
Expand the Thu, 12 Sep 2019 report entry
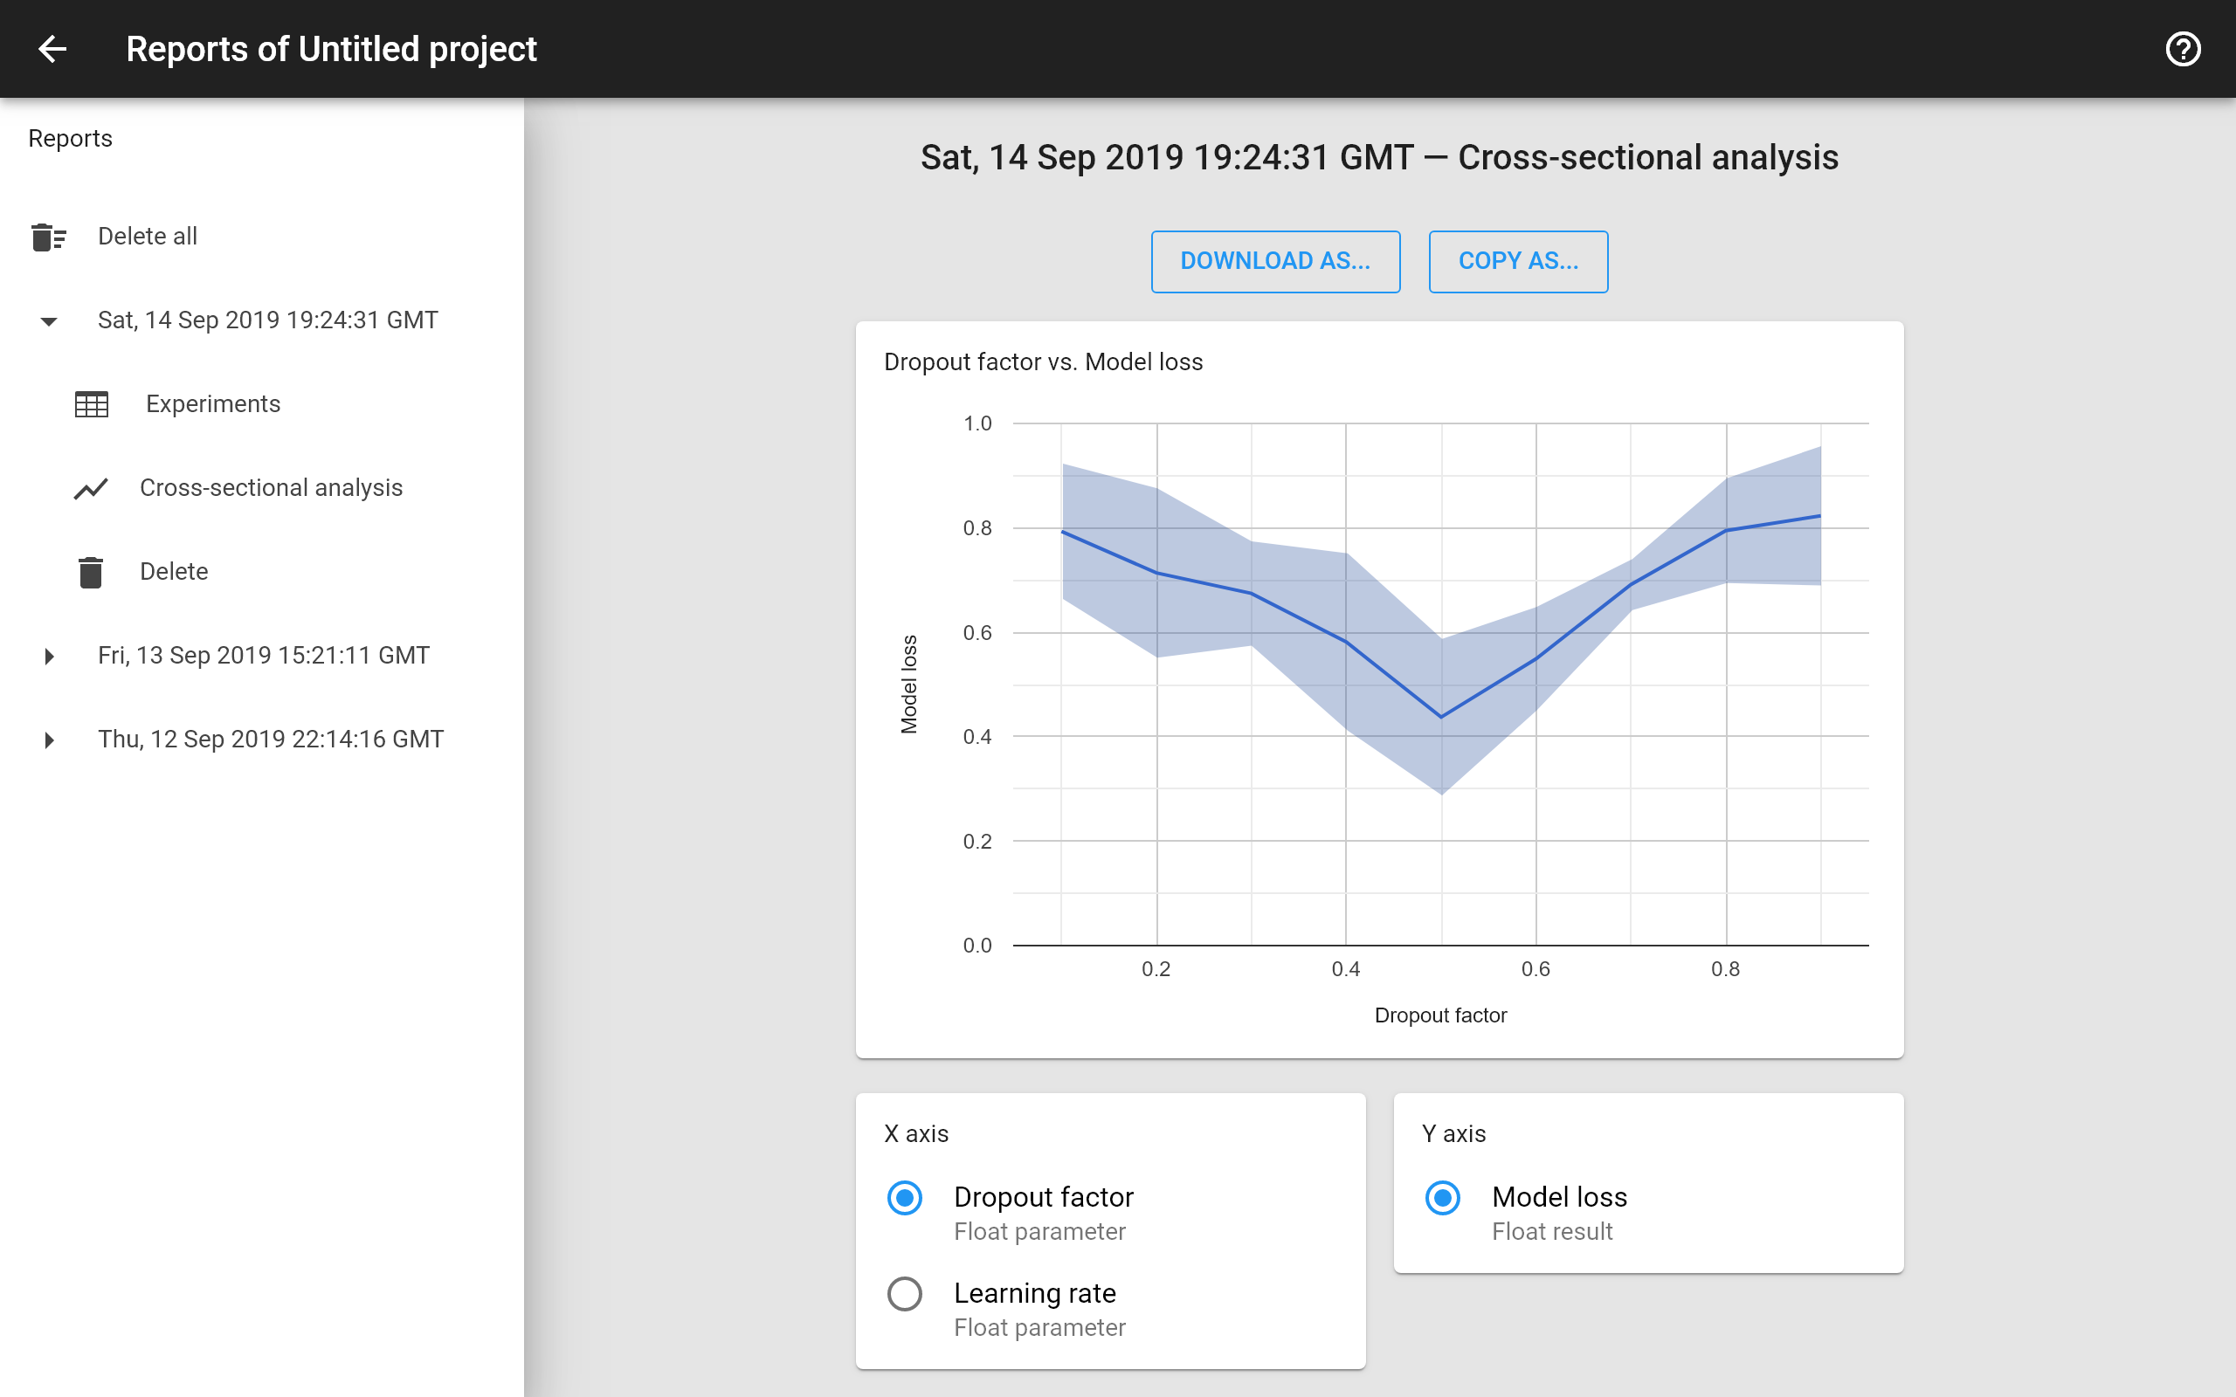(48, 739)
